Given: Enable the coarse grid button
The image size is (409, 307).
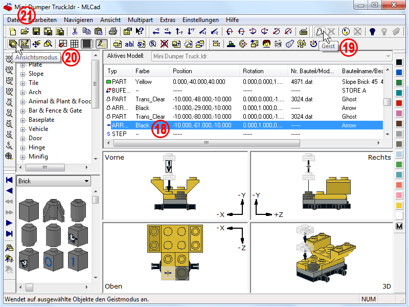Looking at the screenshot, I should tap(63, 44).
